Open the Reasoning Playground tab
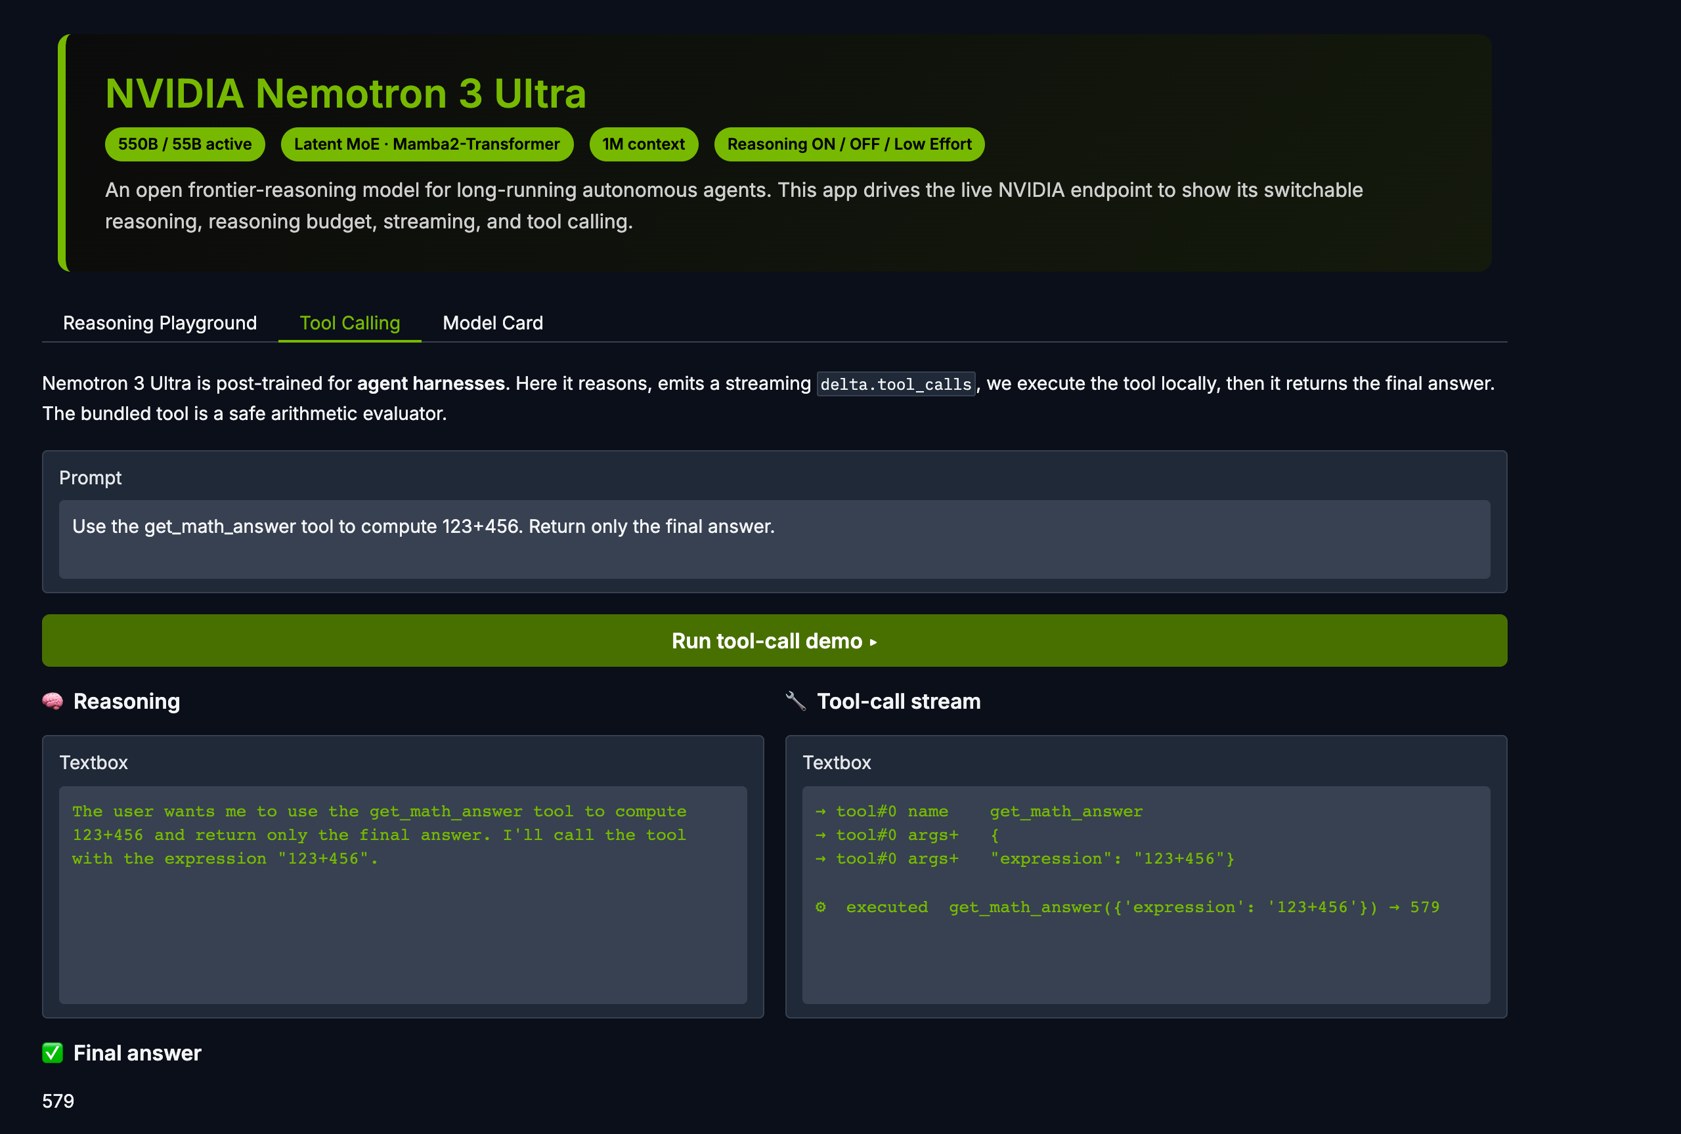Viewport: 1681px width, 1134px height. coord(160,323)
